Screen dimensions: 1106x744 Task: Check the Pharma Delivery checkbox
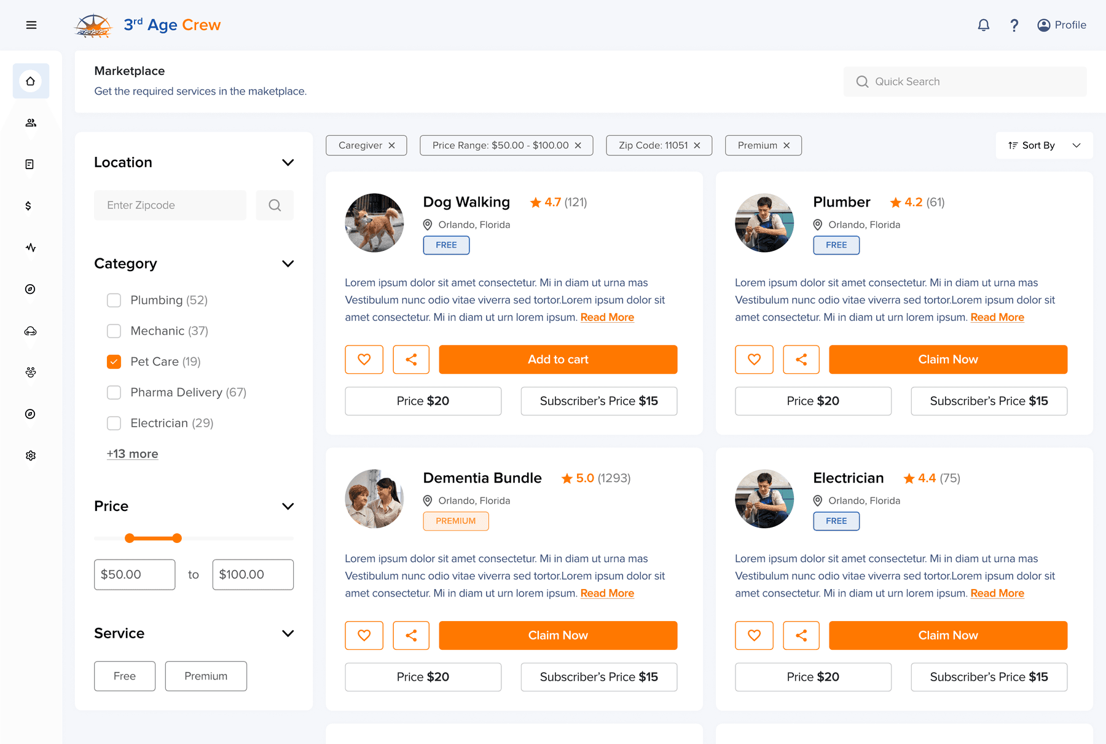point(114,392)
